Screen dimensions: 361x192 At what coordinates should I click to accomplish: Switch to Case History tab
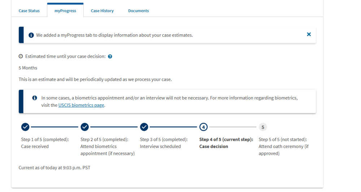(102, 11)
